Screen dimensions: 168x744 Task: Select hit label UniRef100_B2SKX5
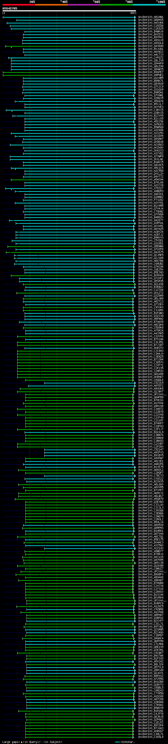coord(150,482)
